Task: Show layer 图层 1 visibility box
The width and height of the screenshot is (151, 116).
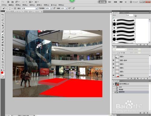Action: tap(114, 72)
